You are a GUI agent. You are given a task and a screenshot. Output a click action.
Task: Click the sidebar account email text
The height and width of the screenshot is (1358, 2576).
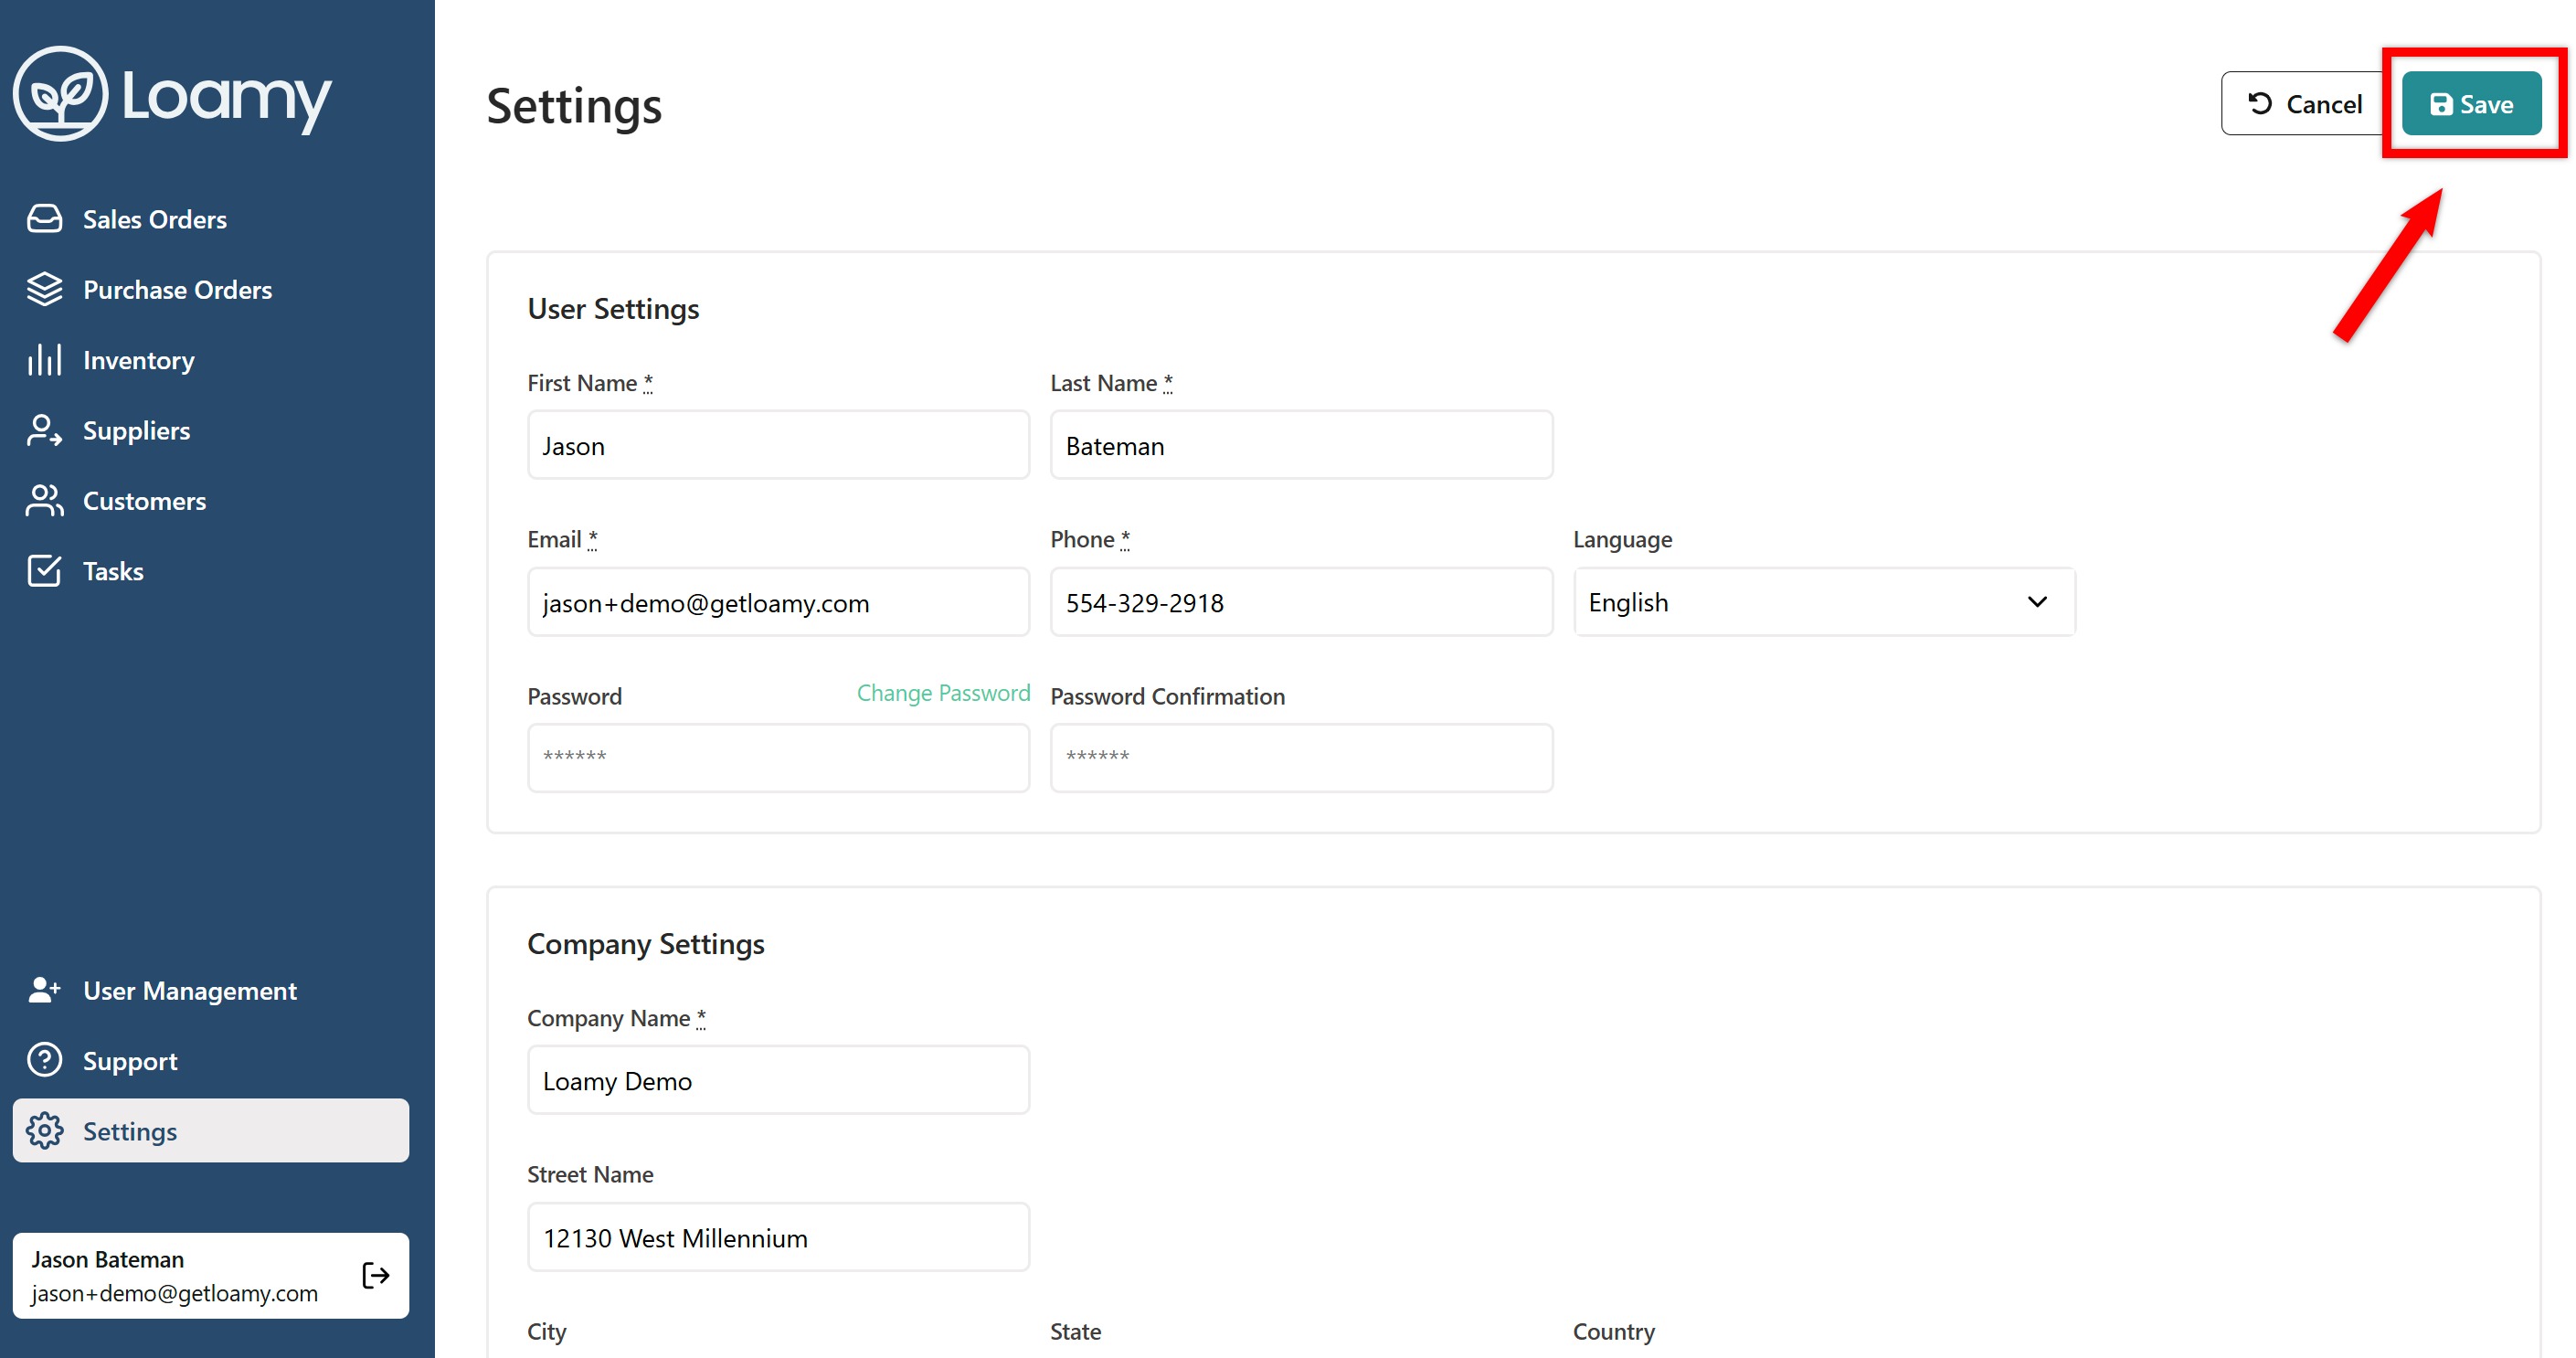175,1293
